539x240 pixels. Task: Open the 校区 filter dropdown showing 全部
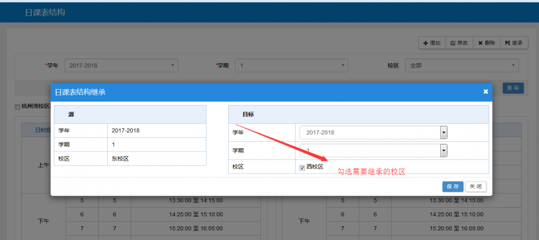[x=461, y=65]
